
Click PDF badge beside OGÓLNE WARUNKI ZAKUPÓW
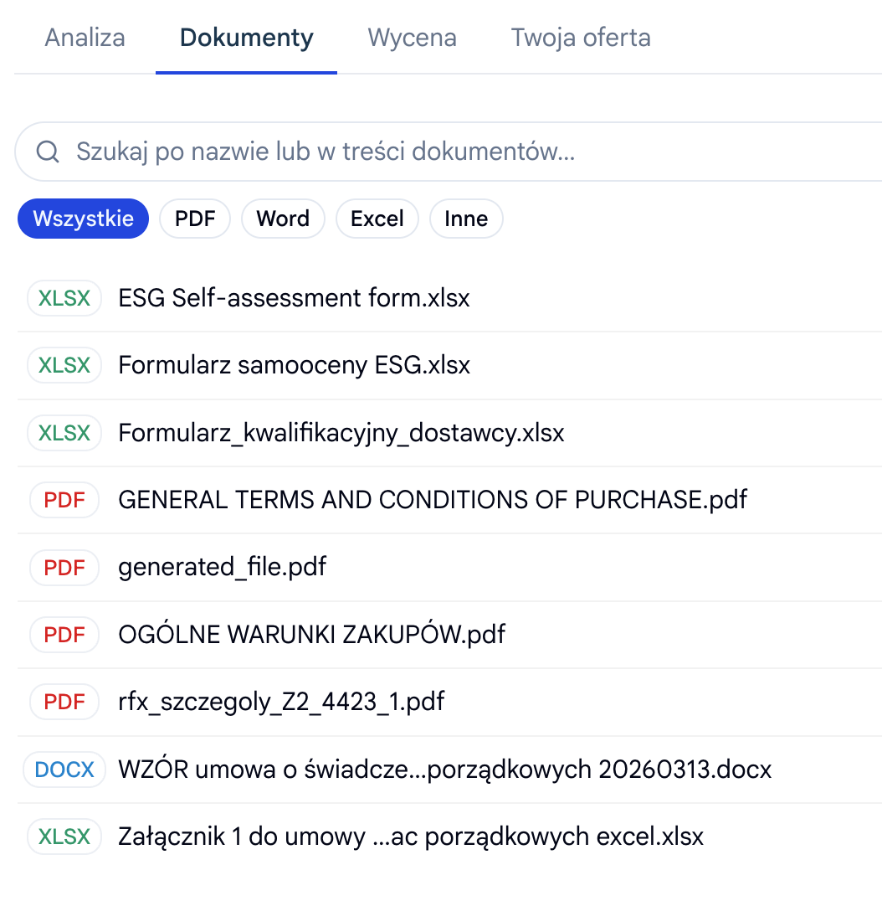[x=64, y=635]
